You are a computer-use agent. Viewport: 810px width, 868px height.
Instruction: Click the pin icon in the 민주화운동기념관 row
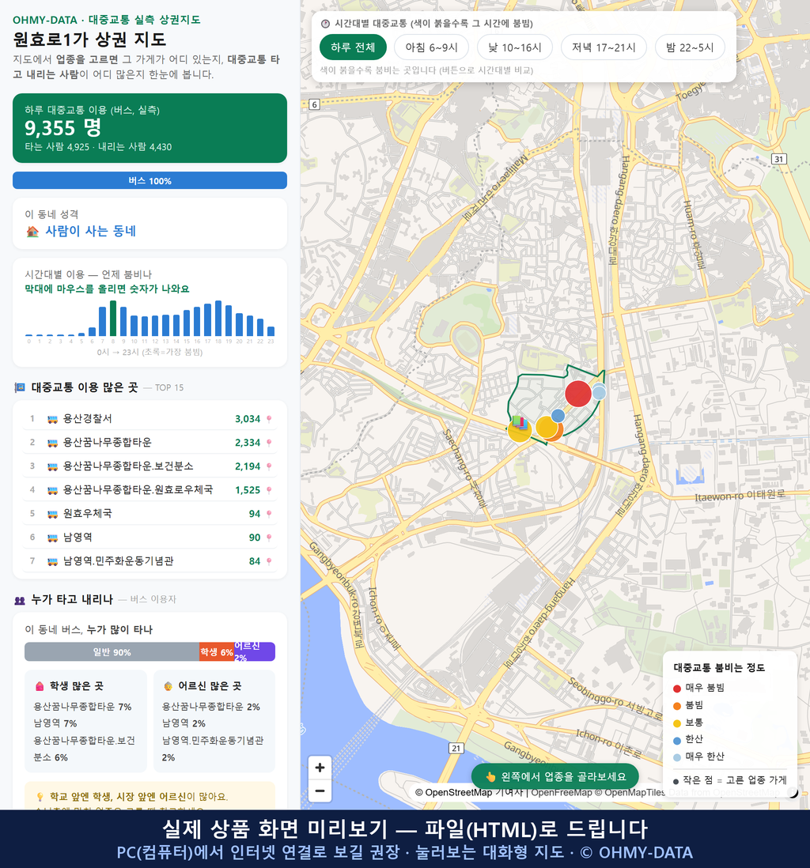(269, 561)
